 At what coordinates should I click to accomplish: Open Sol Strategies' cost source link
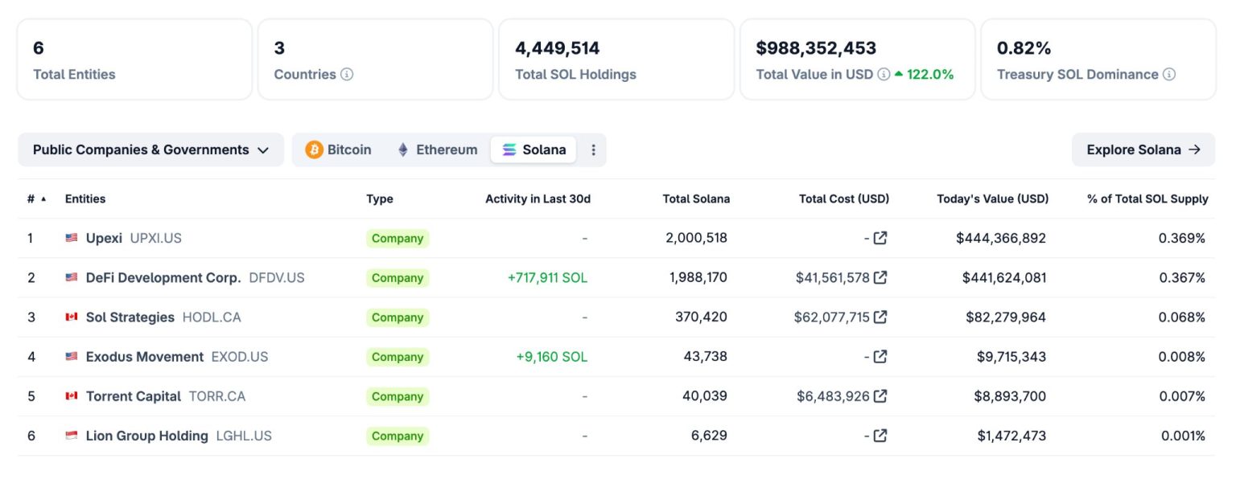point(881,317)
